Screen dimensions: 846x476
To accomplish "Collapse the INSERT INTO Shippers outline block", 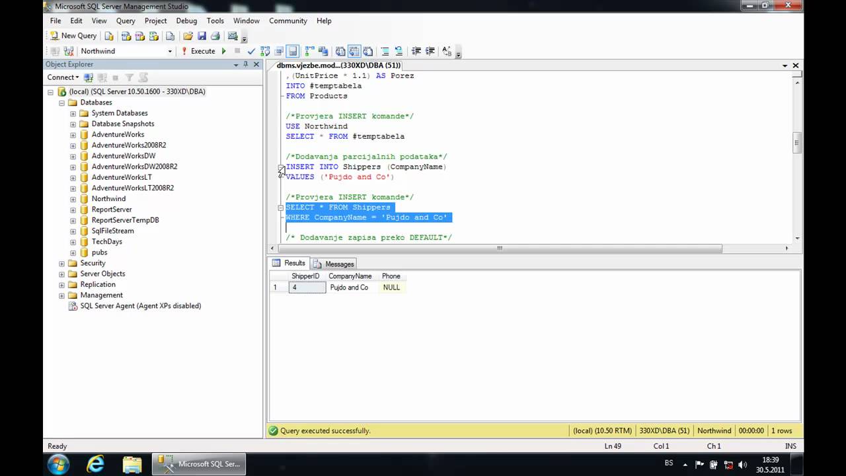I will (281, 167).
